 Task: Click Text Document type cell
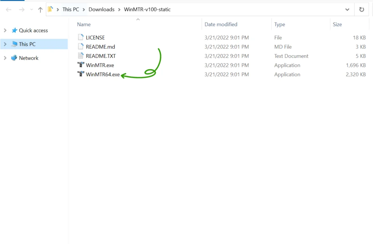[x=291, y=56]
